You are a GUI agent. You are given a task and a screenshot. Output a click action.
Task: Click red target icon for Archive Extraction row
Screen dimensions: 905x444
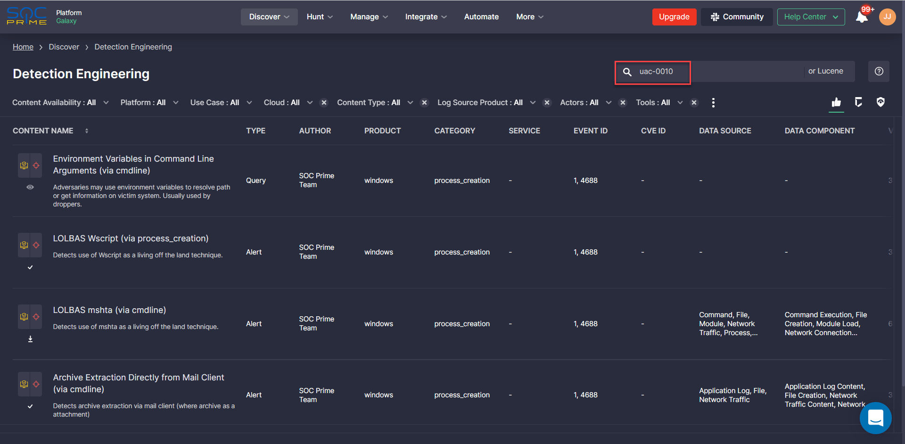click(36, 384)
